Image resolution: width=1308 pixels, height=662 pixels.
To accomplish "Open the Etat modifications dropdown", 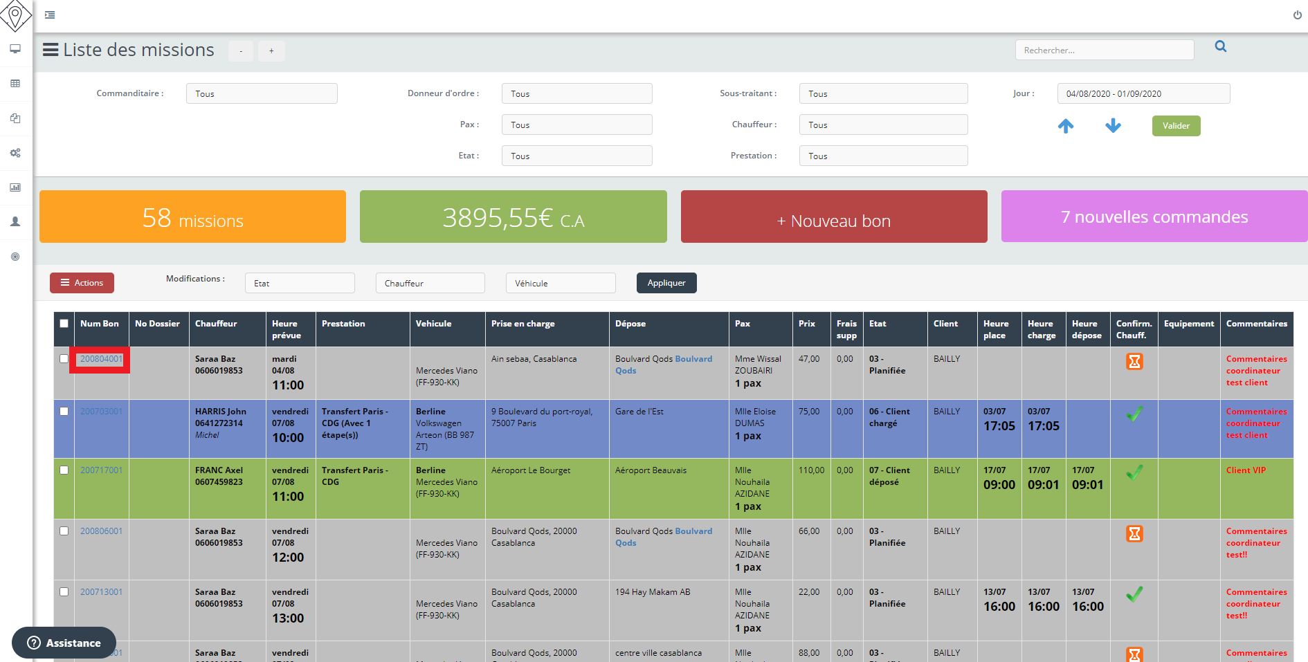I will click(300, 284).
